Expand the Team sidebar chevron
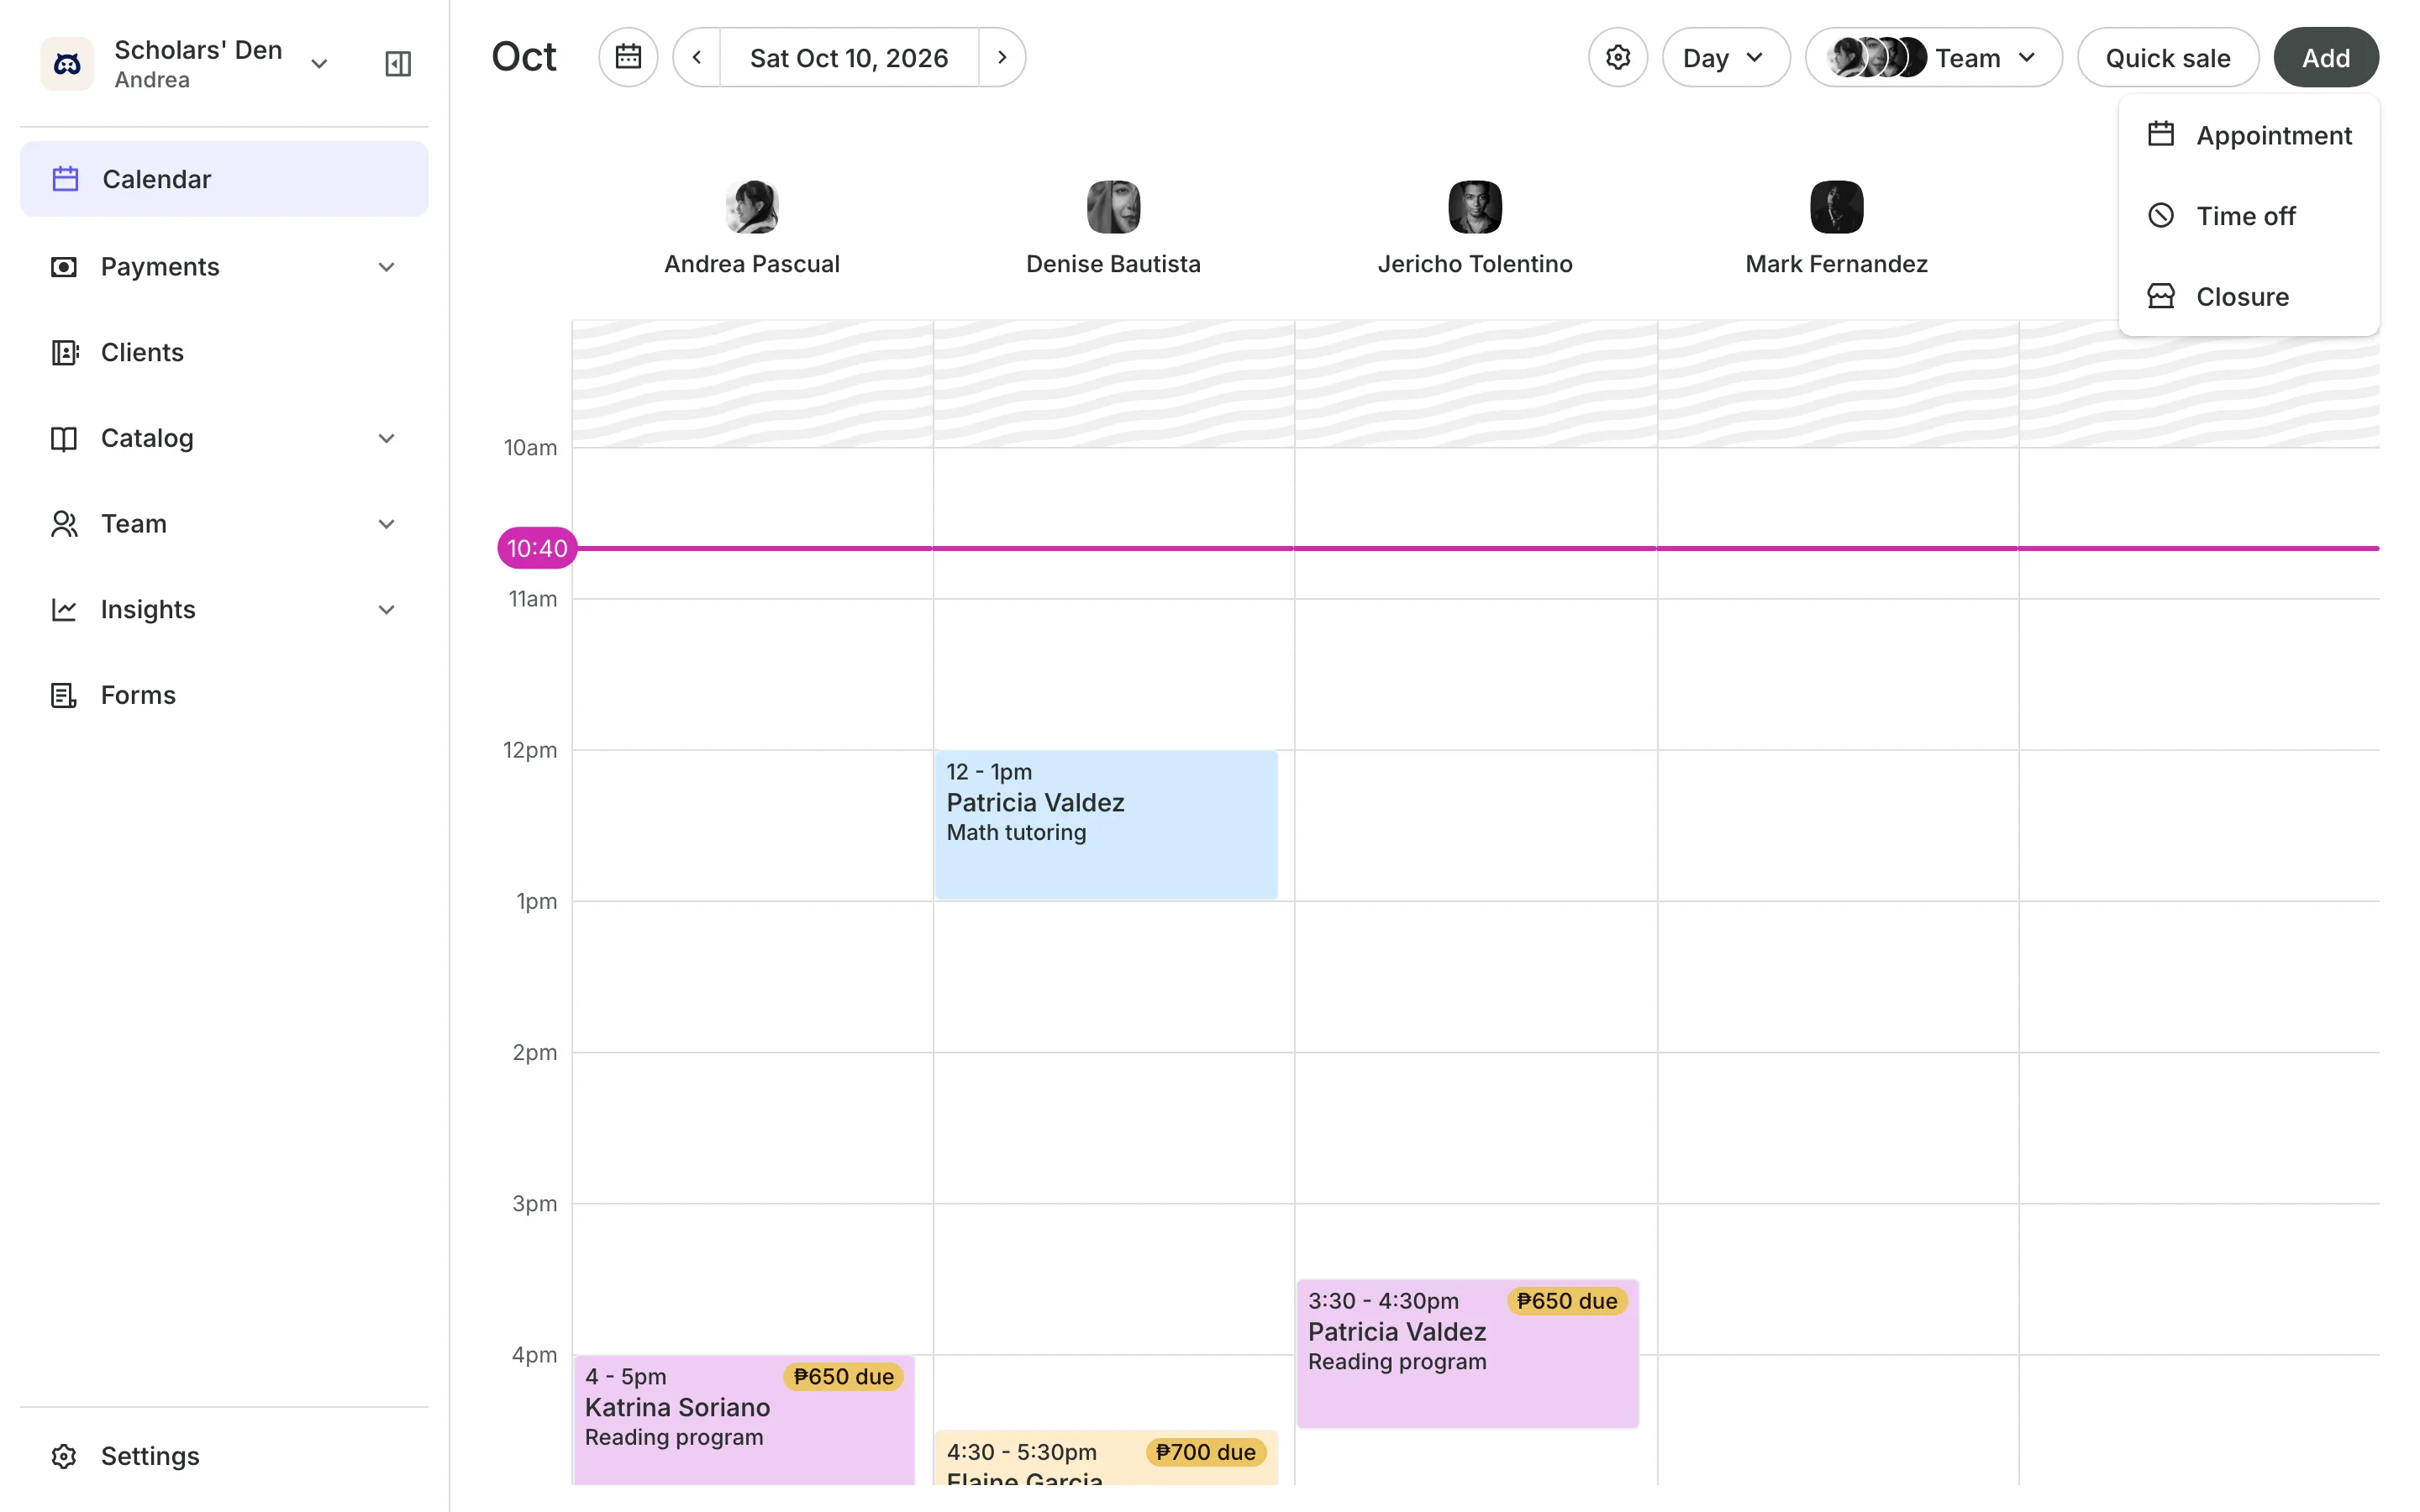This screenshot has width=2420, height=1512. point(387,524)
